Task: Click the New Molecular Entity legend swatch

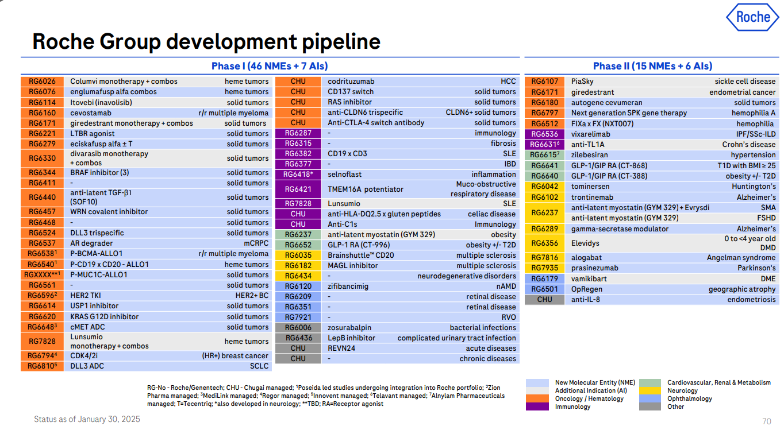Action: [537, 382]
